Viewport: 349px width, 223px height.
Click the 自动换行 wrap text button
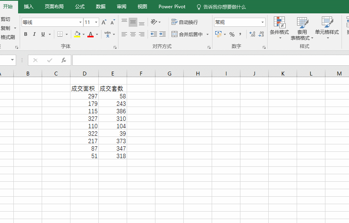pos(185,22)
